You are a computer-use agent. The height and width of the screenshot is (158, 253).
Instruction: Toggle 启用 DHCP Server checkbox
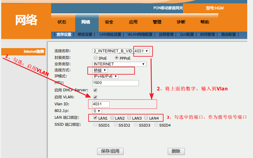(x=95, y=90)
